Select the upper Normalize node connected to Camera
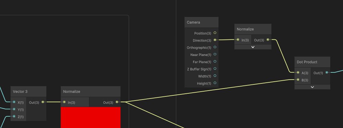 point(245,29)
